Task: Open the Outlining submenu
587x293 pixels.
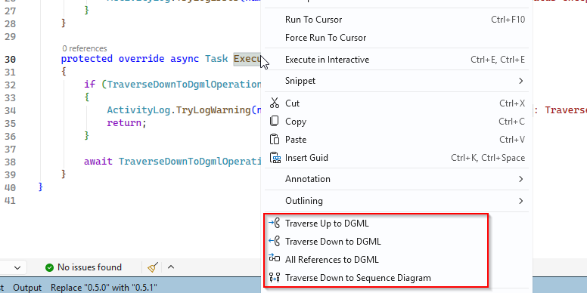Action: (396, 201)
